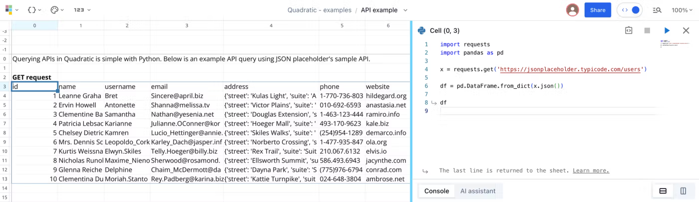This screenshot has width=699, height=202.
Task: Select the 'Kamren' username cell
Action: pos(127,133)
